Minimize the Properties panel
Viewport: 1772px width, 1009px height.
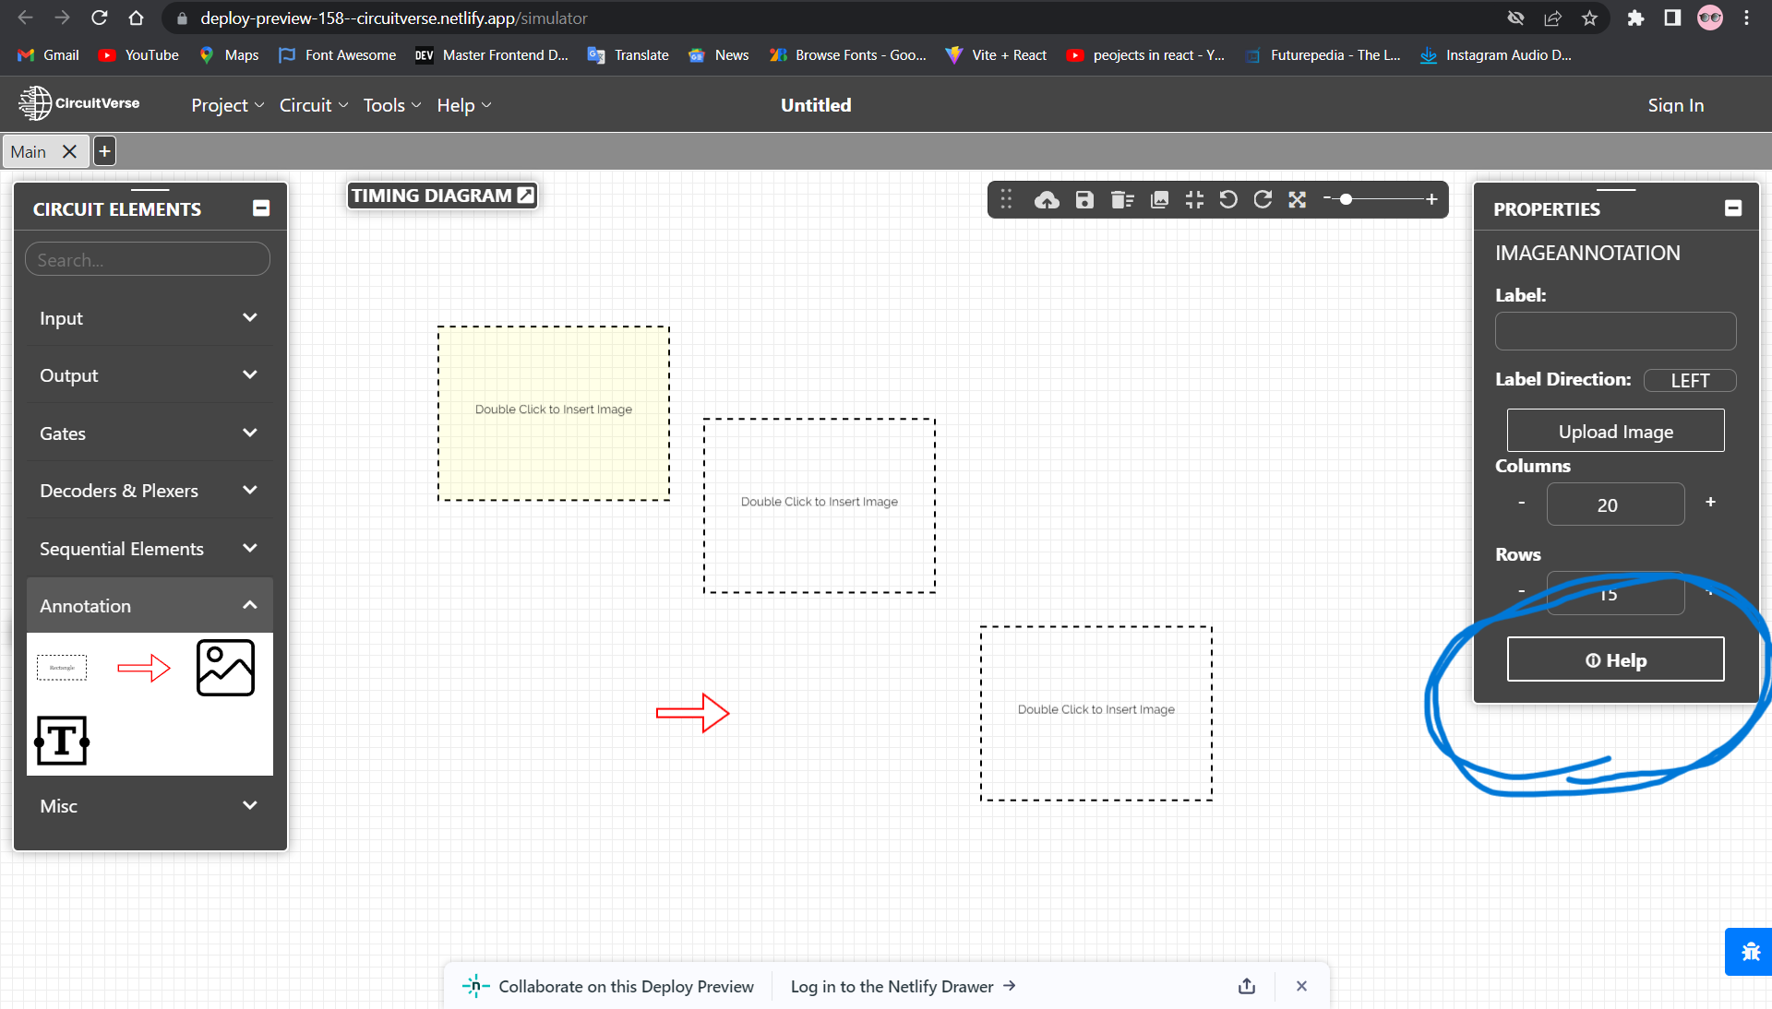point(1733,208)
